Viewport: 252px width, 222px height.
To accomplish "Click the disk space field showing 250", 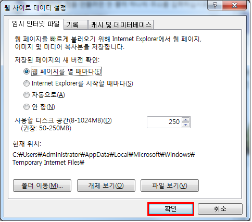I will (164, 122).
